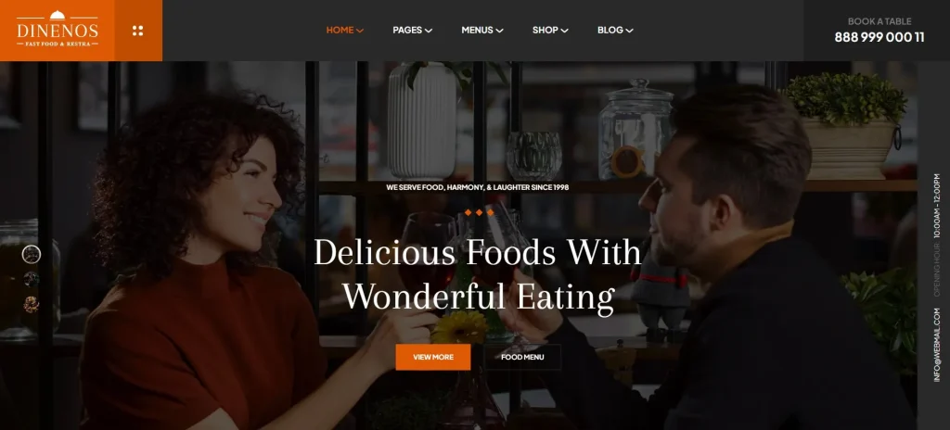Viewport: 950px width, 430px height.
Task: Call the 888 999 000 11 phone number
Action: pos(879,37)
